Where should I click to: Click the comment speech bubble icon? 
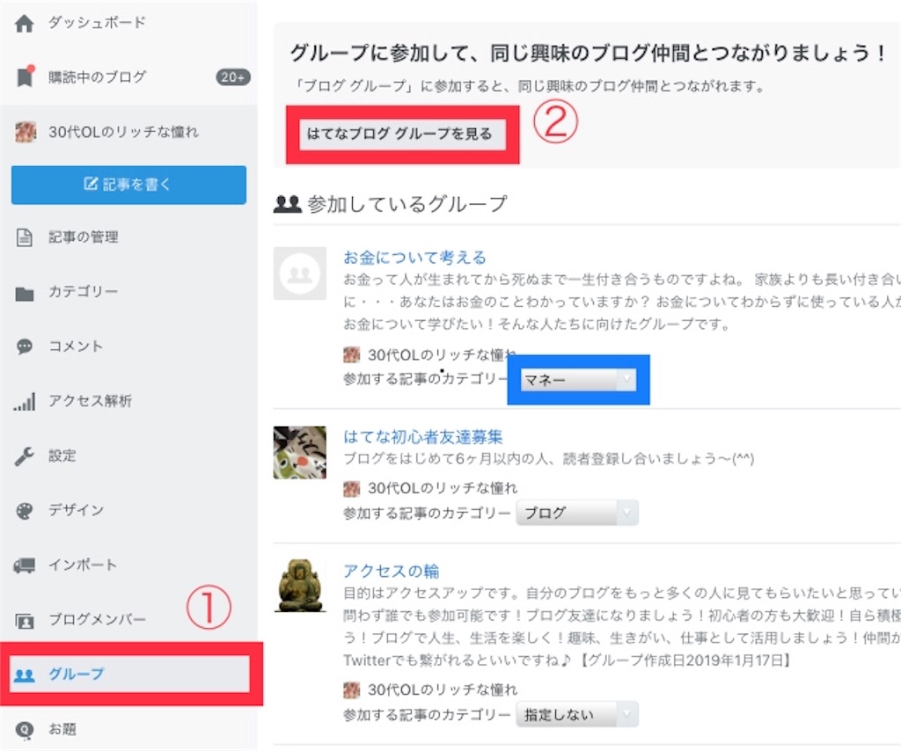(24, 346)
